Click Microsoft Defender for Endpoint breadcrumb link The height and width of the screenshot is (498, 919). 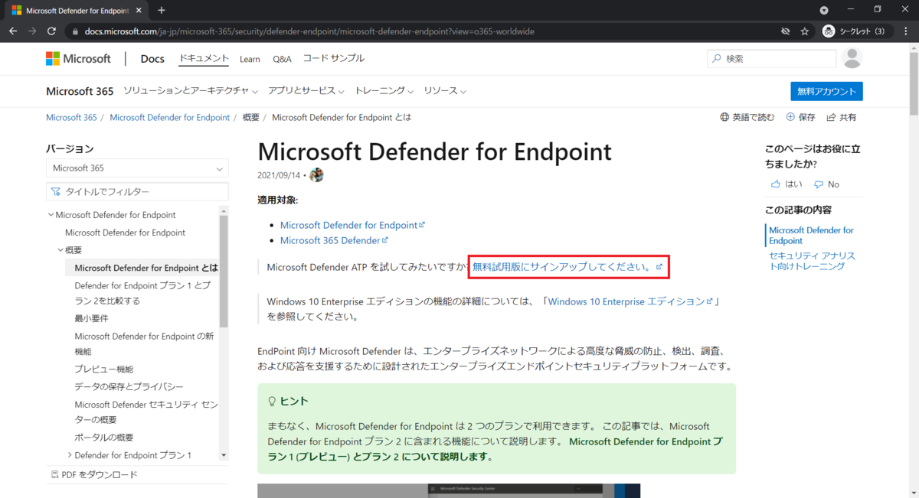[x=170, y=117]
